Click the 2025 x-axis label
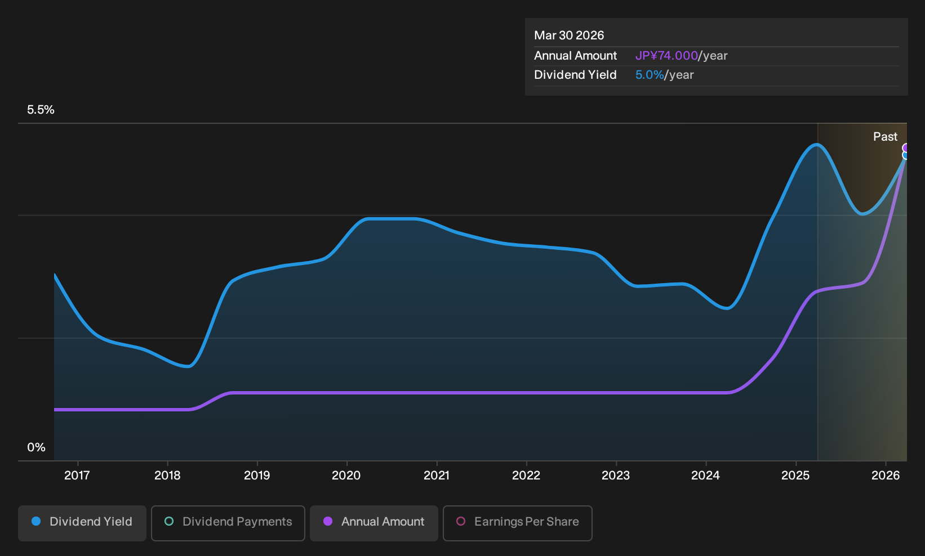This screenshot has height=556, width=925. coord(795,476)
